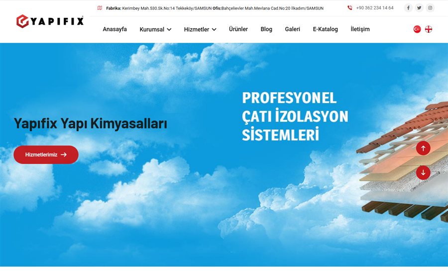Viewport: 448px width, 280px height.
Task: Switch language with the English flag
Action: click(x=429, y=29)
